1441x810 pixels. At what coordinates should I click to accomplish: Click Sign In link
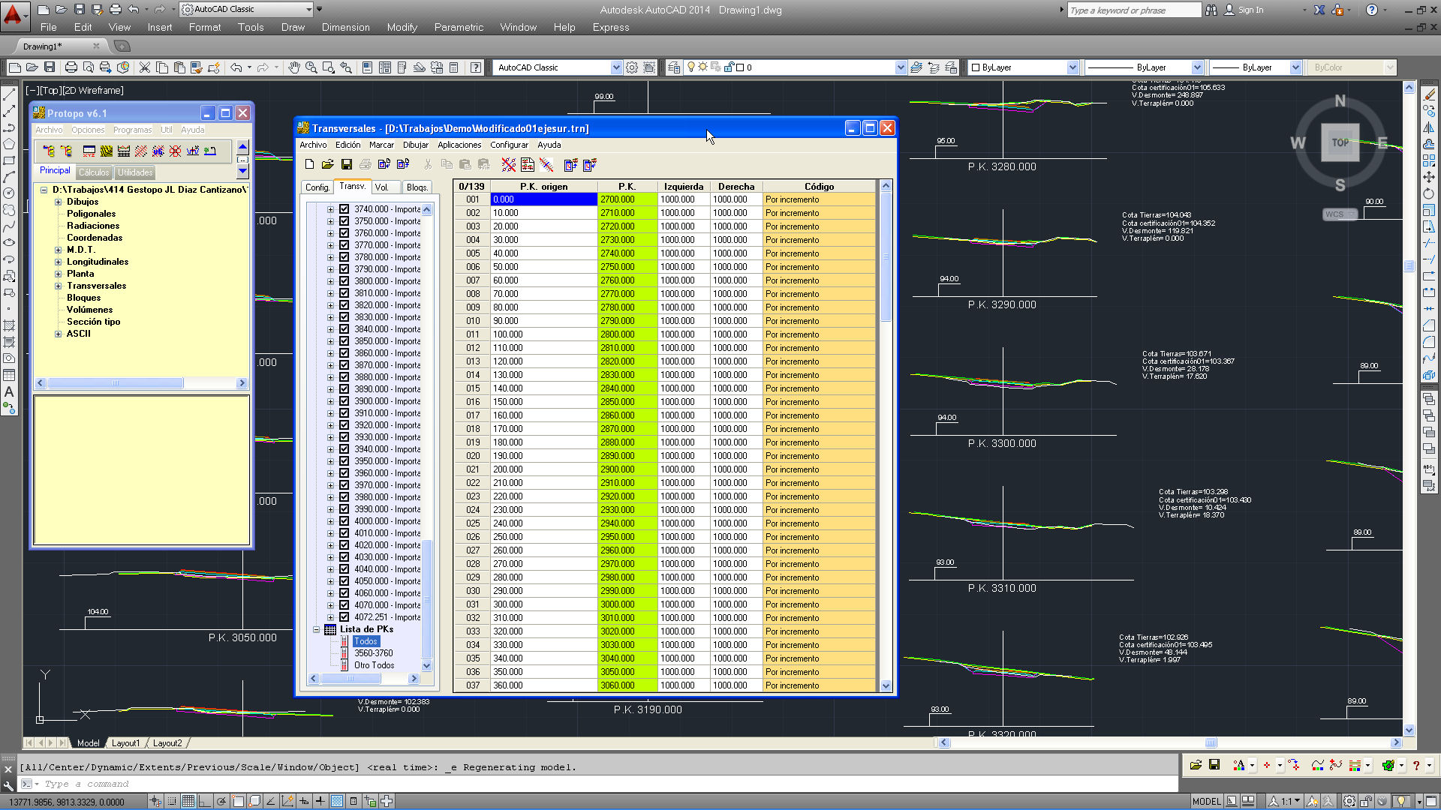1250,10
